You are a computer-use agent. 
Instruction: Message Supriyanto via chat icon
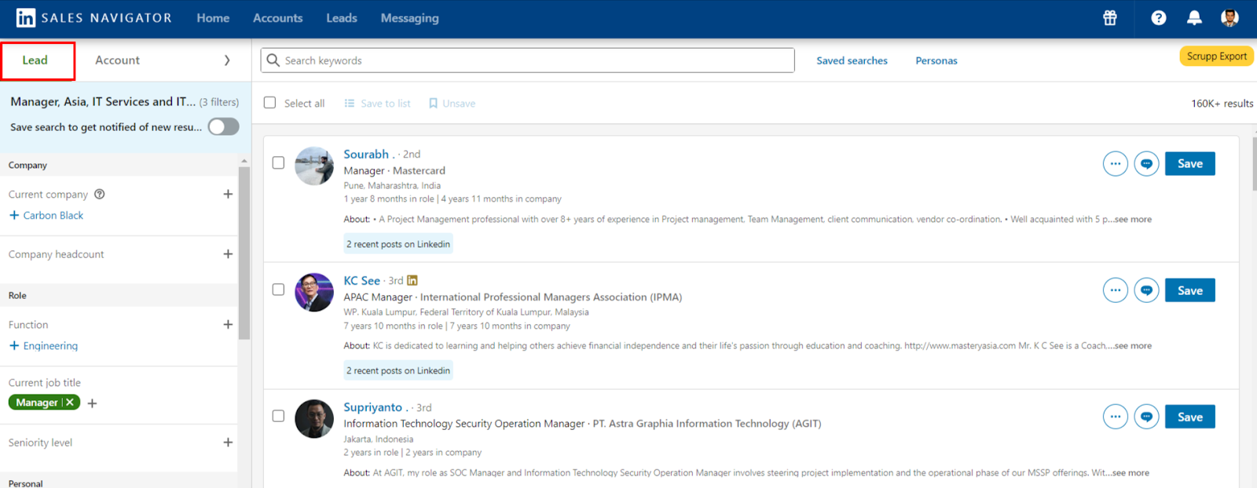[x=1146, y=417]
